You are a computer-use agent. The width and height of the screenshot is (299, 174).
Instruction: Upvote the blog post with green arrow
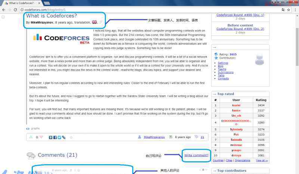tap(31, 137)
